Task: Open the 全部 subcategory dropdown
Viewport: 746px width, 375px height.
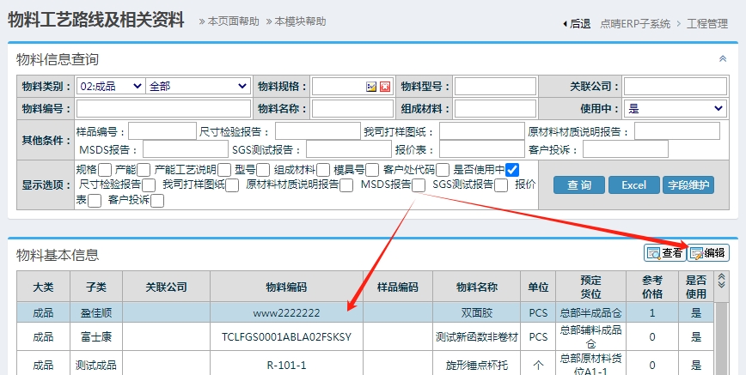Action: click(198, 87)
